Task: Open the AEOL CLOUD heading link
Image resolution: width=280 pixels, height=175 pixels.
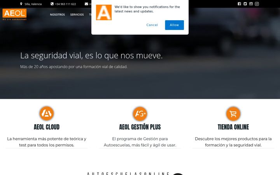Action: (47, 127)
